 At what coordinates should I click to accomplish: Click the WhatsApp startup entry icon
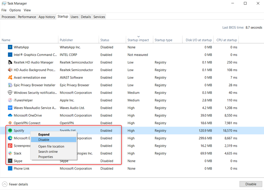click(x=10, y=47)
